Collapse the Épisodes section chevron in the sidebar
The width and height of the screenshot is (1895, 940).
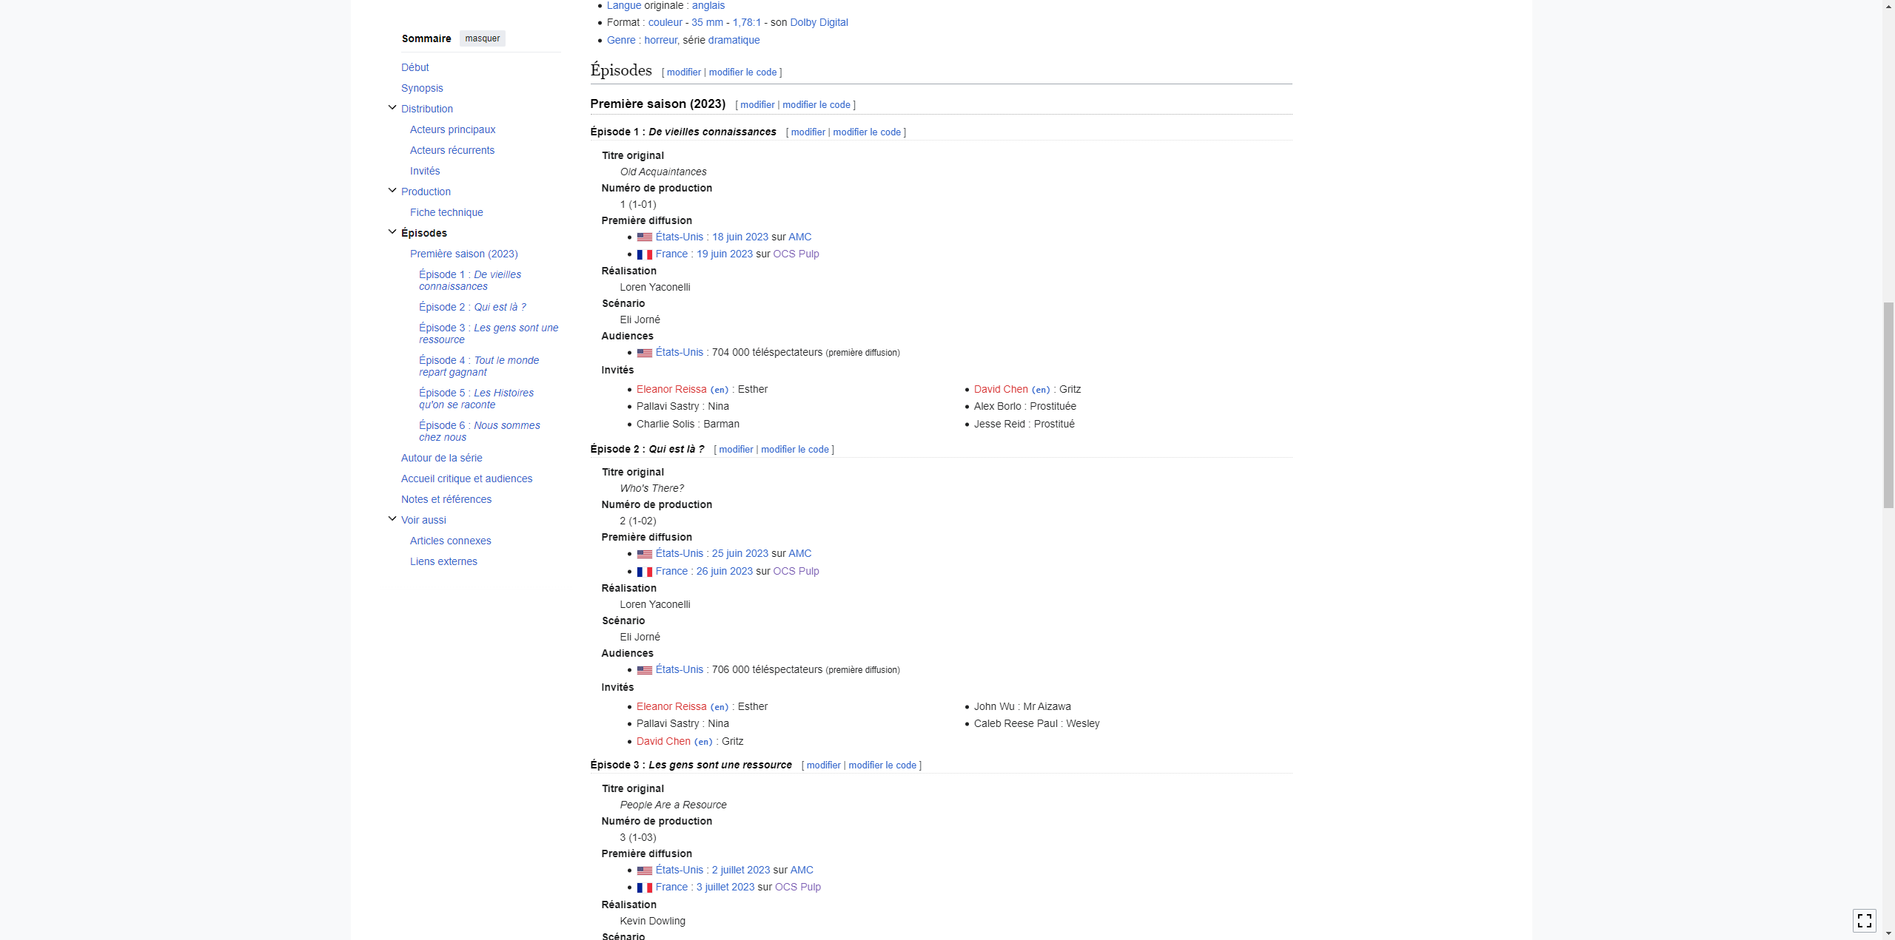point(392,232)
